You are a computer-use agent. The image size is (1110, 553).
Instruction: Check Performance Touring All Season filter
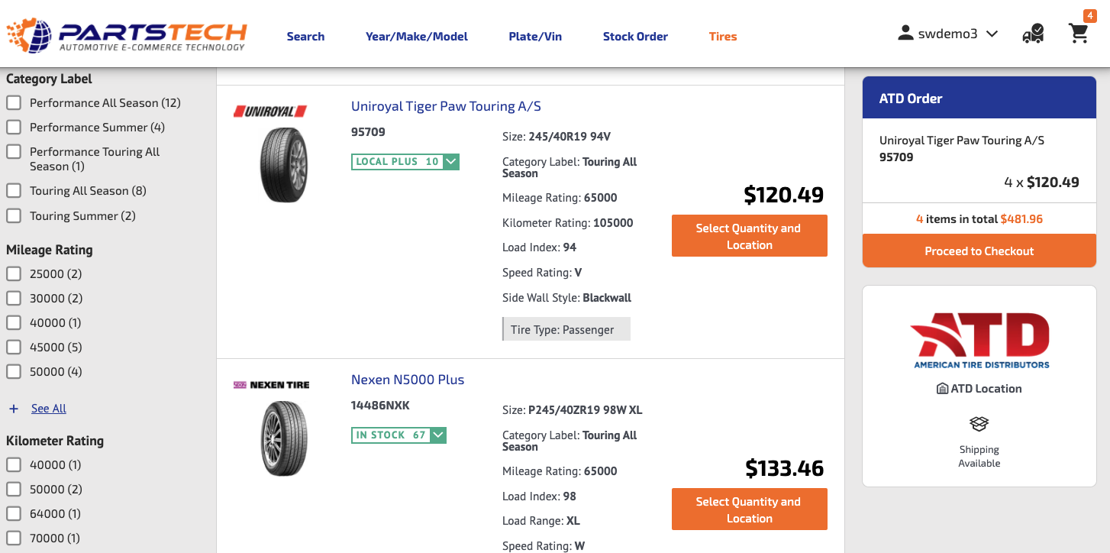(x=14, y=152)
